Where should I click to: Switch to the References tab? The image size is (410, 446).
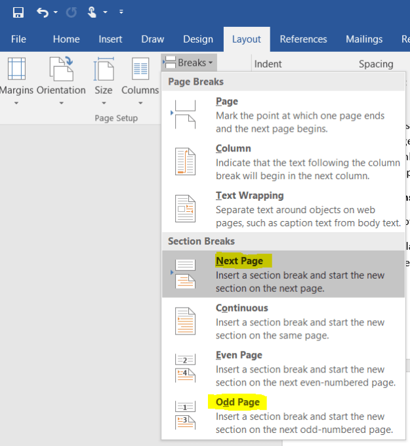point(303,39)
